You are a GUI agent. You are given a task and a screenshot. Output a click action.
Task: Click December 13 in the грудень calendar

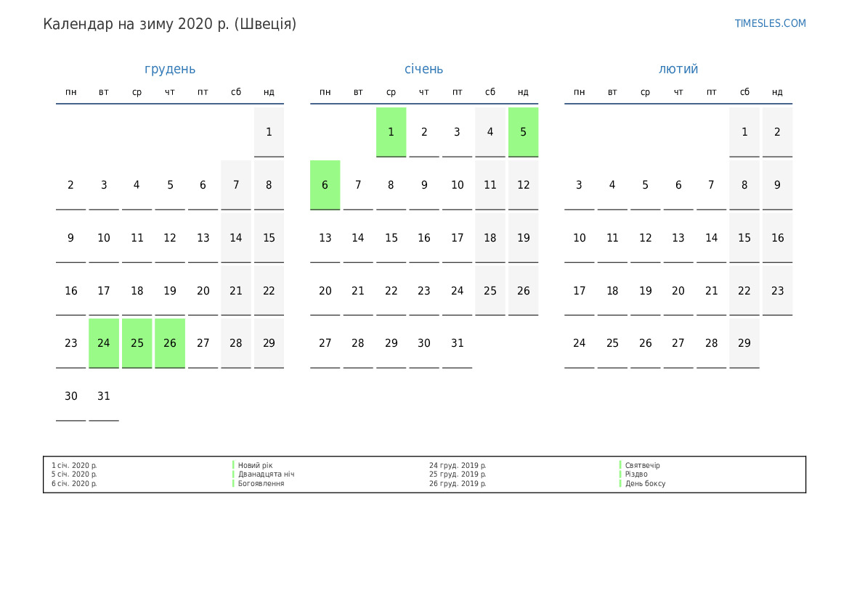[x=203, y=237]
